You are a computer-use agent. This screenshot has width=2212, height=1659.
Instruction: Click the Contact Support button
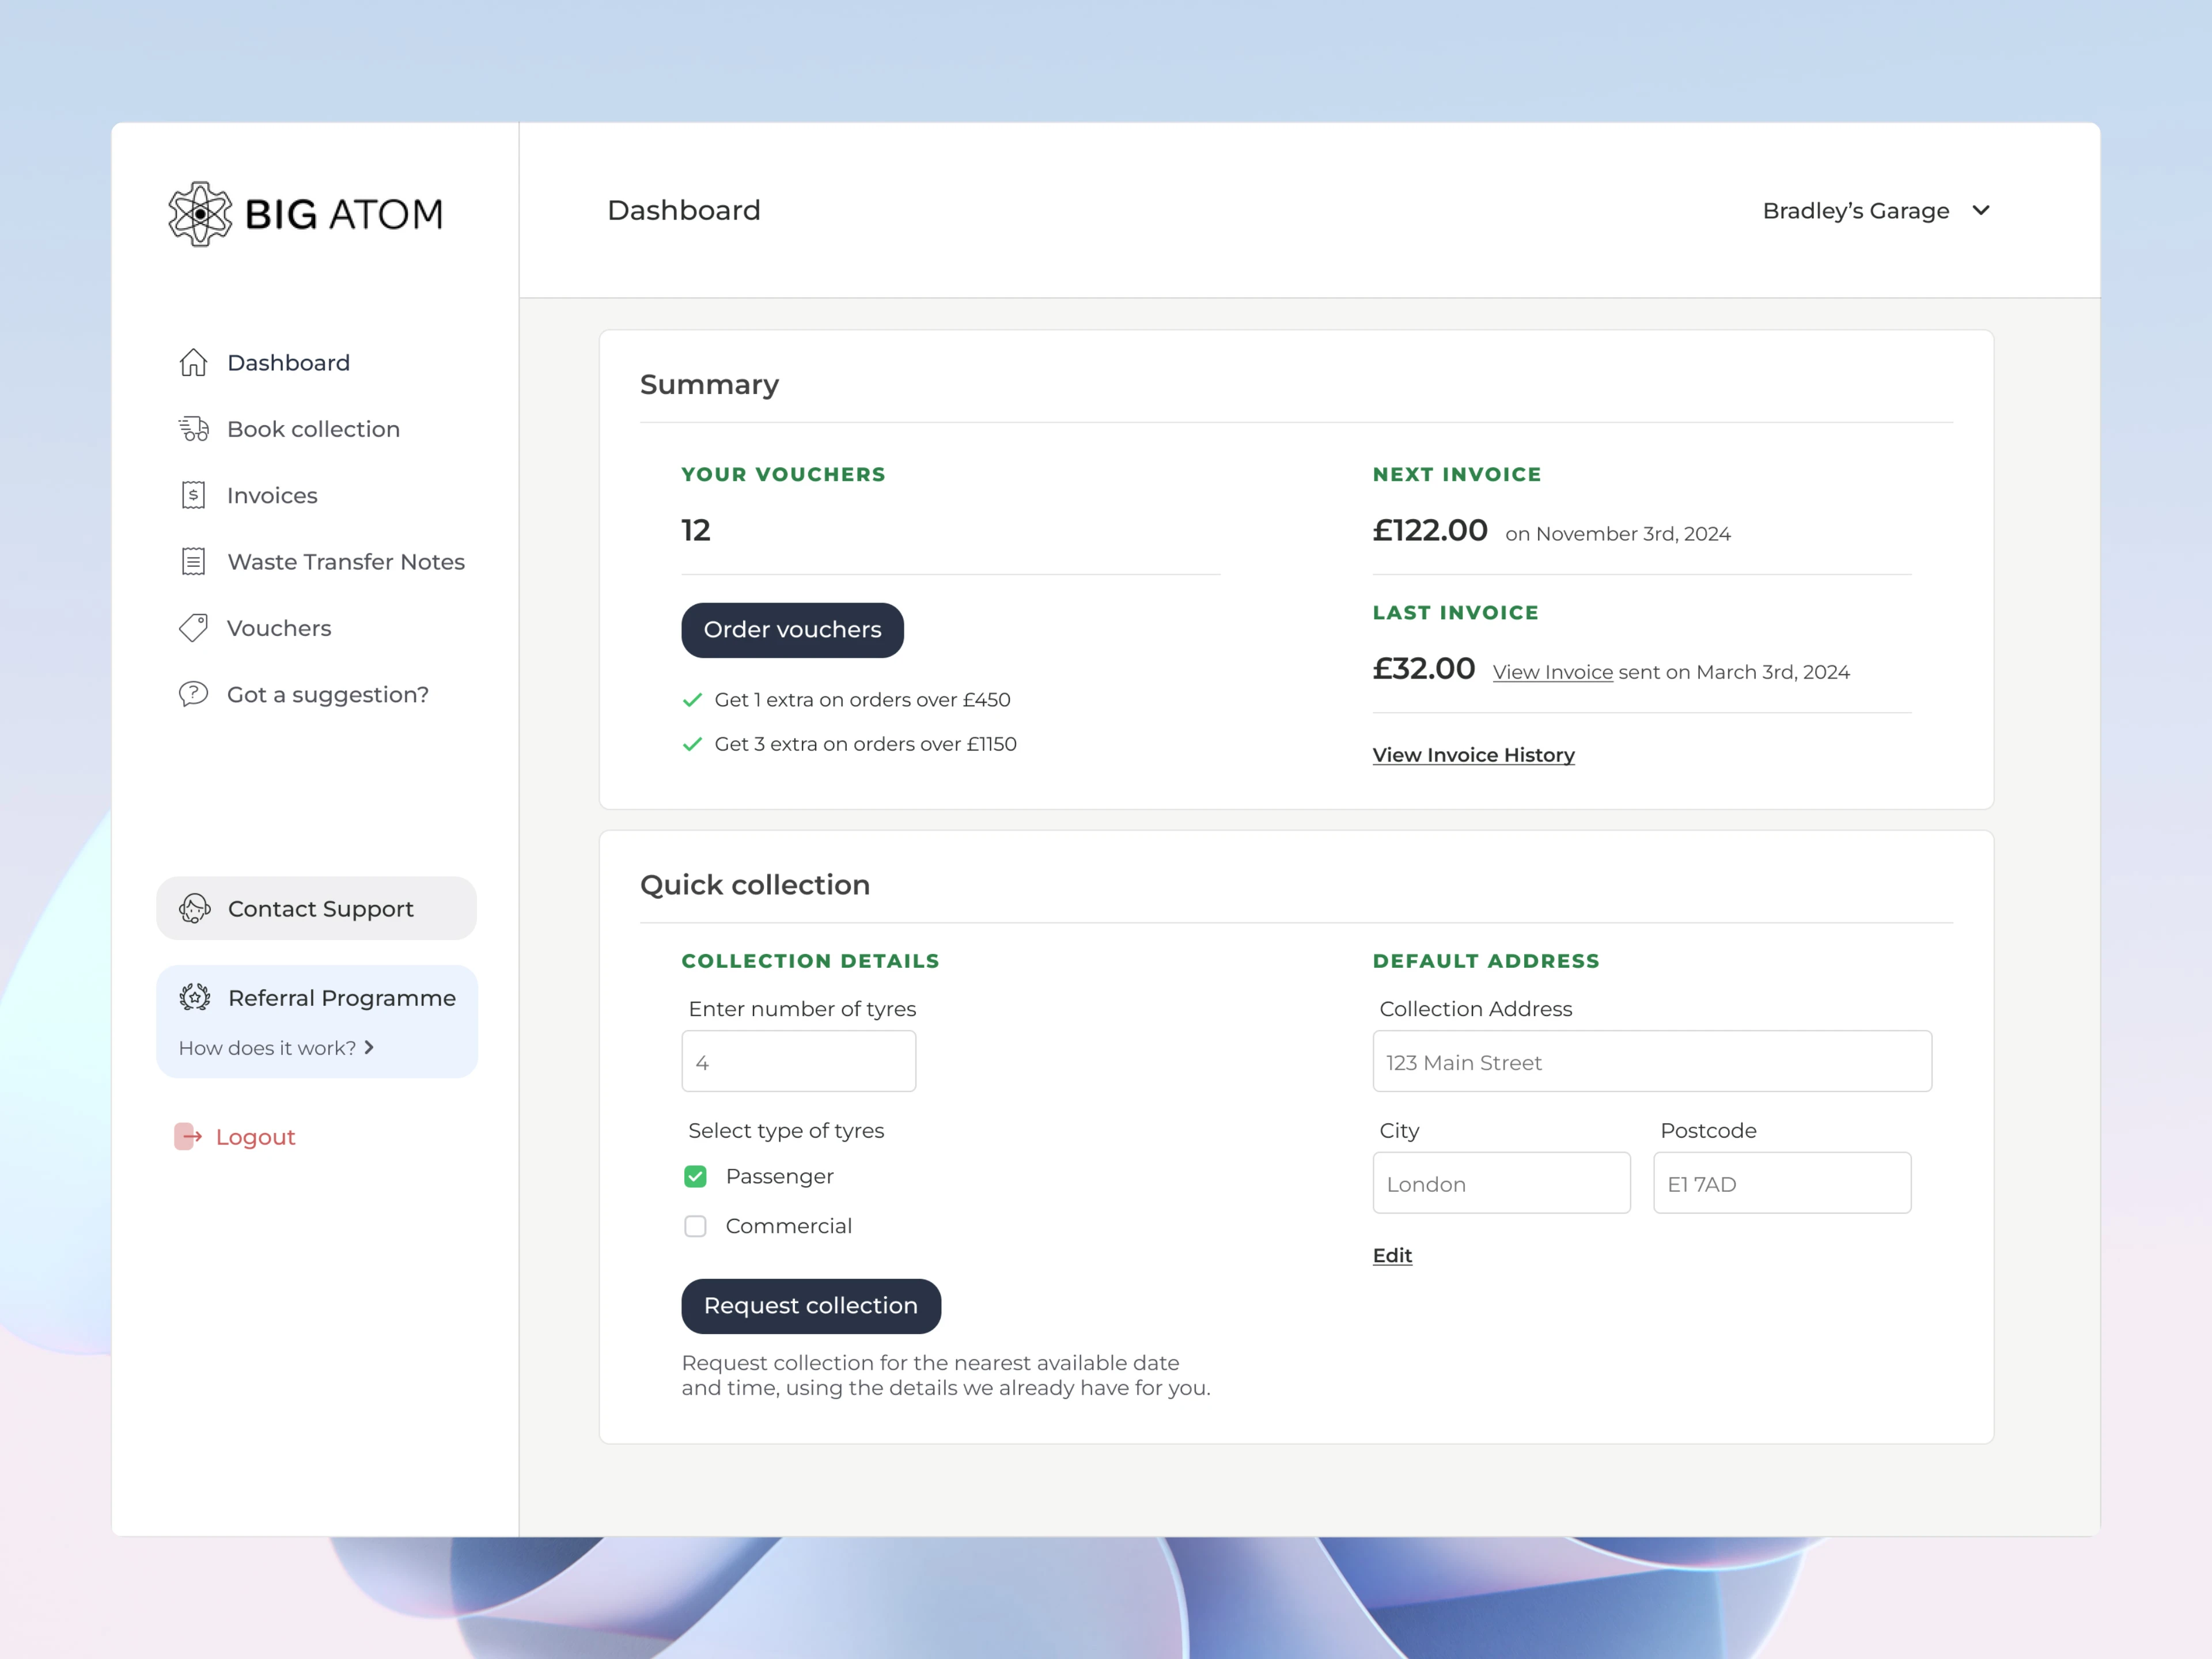point(317,908)
